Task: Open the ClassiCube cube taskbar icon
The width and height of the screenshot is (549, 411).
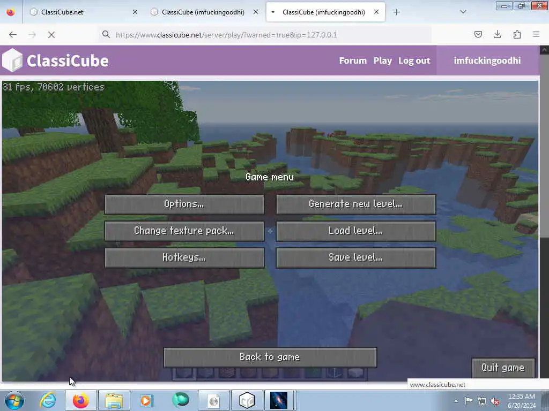Action: click(x=247, y=400)
